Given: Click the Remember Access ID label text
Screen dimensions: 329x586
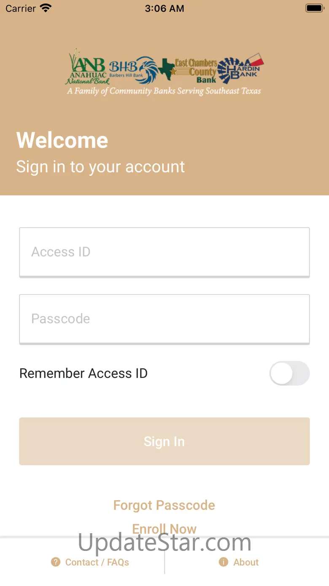Looking at the screenshot, I should (84, 373).
